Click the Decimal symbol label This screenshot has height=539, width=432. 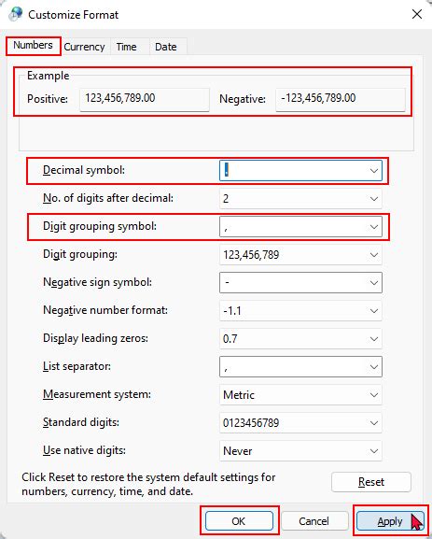tap(84, 170)
